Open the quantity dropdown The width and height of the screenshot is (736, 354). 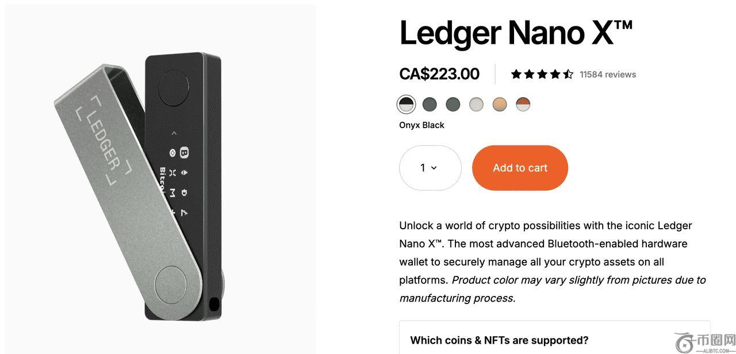[x=430, y=168]
